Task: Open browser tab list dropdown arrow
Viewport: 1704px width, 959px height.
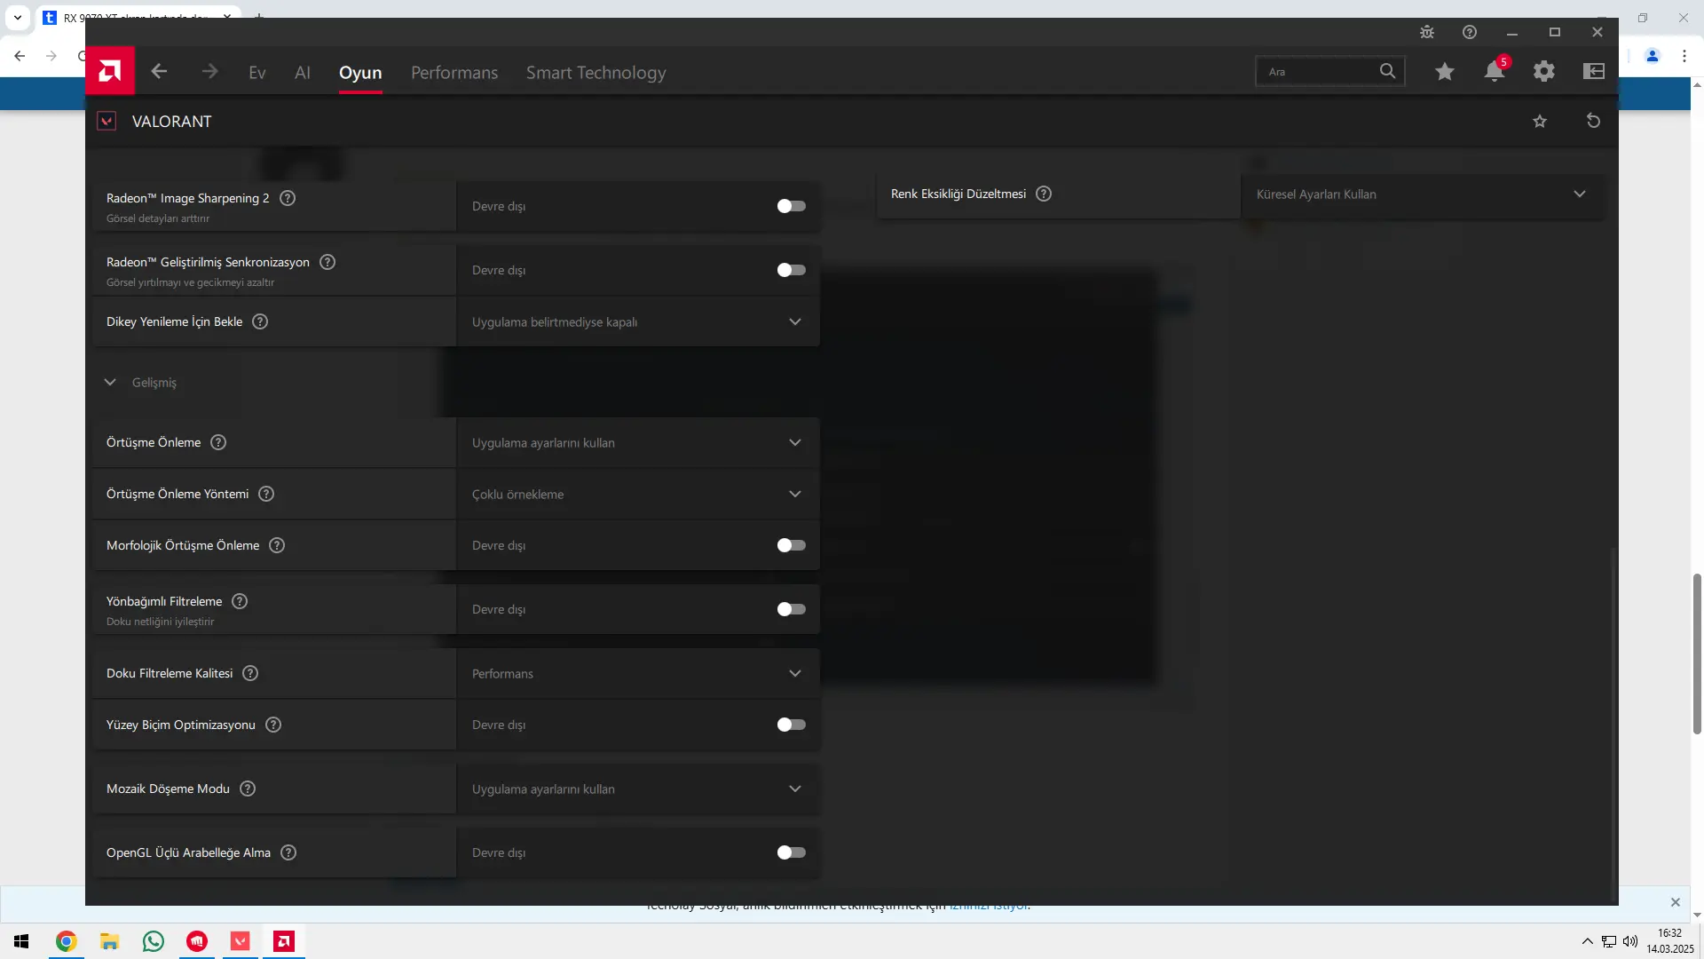Action: click(18, 17)
